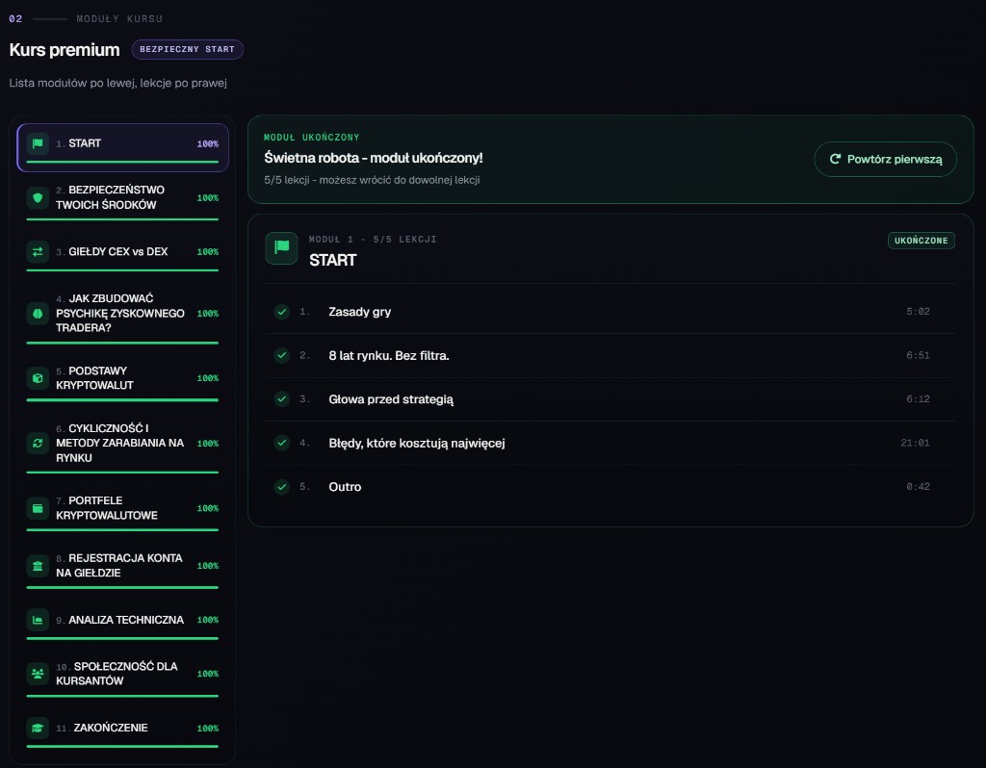The height and width of the screenshot is (768, 986).
Task: Click the people icon for Społeczność dla kursantów
Action: (38, 673)
